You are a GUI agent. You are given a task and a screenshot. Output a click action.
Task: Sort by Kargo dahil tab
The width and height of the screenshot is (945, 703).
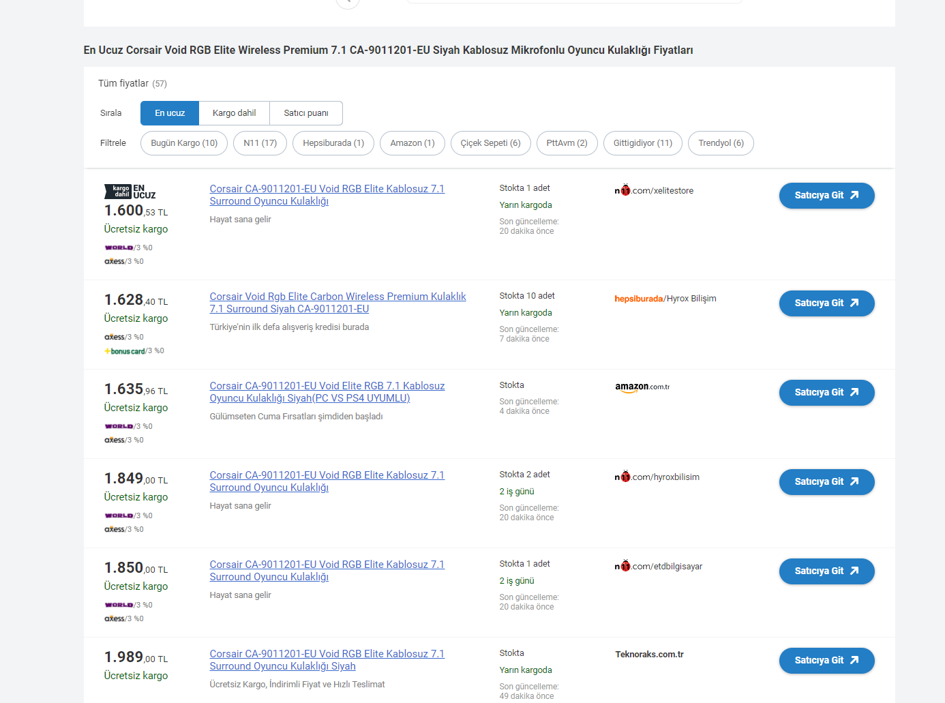coord(235,113)
